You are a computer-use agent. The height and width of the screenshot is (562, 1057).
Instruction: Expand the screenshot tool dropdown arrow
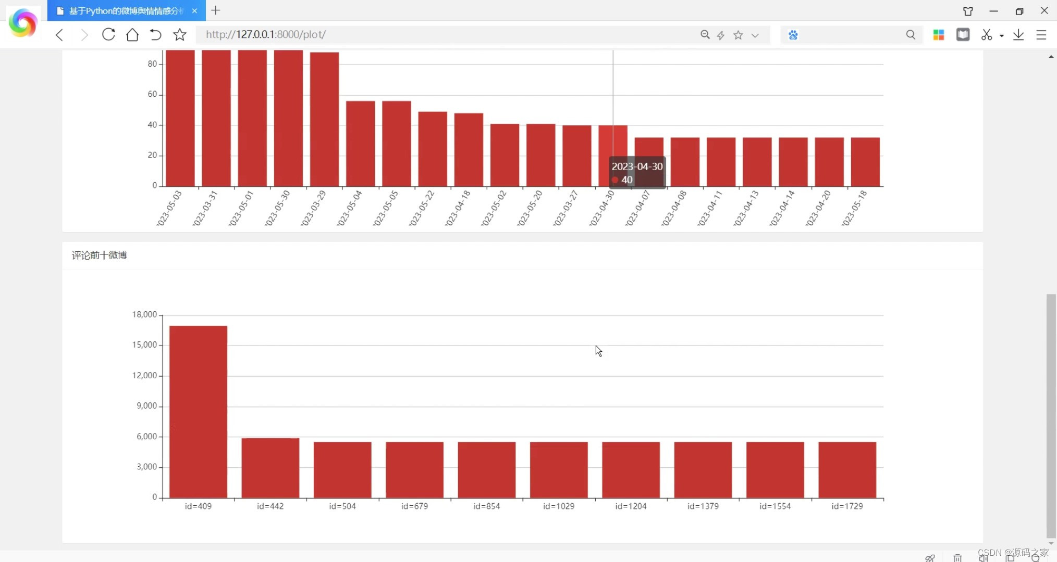[x=1002, y=36]
